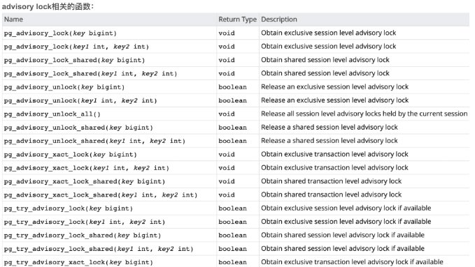This screenshot has width=475, height=267.
Task: Click the description in the pg_advisory_unlock(key bigint) row
Action: point(335,87)
